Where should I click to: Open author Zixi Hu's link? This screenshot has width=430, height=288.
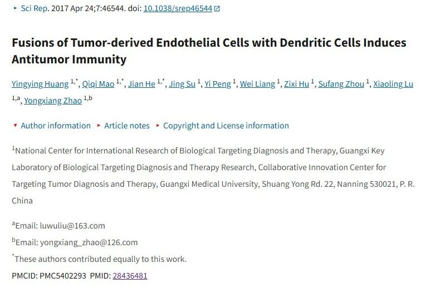(x=296, y=84)
